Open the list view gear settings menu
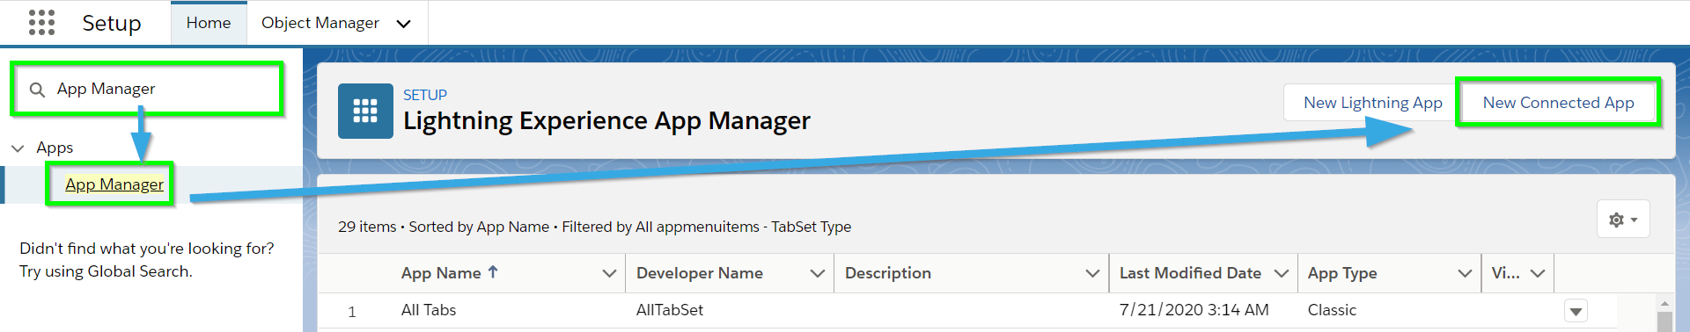 pyautogui.click(x=1623, y=220)
